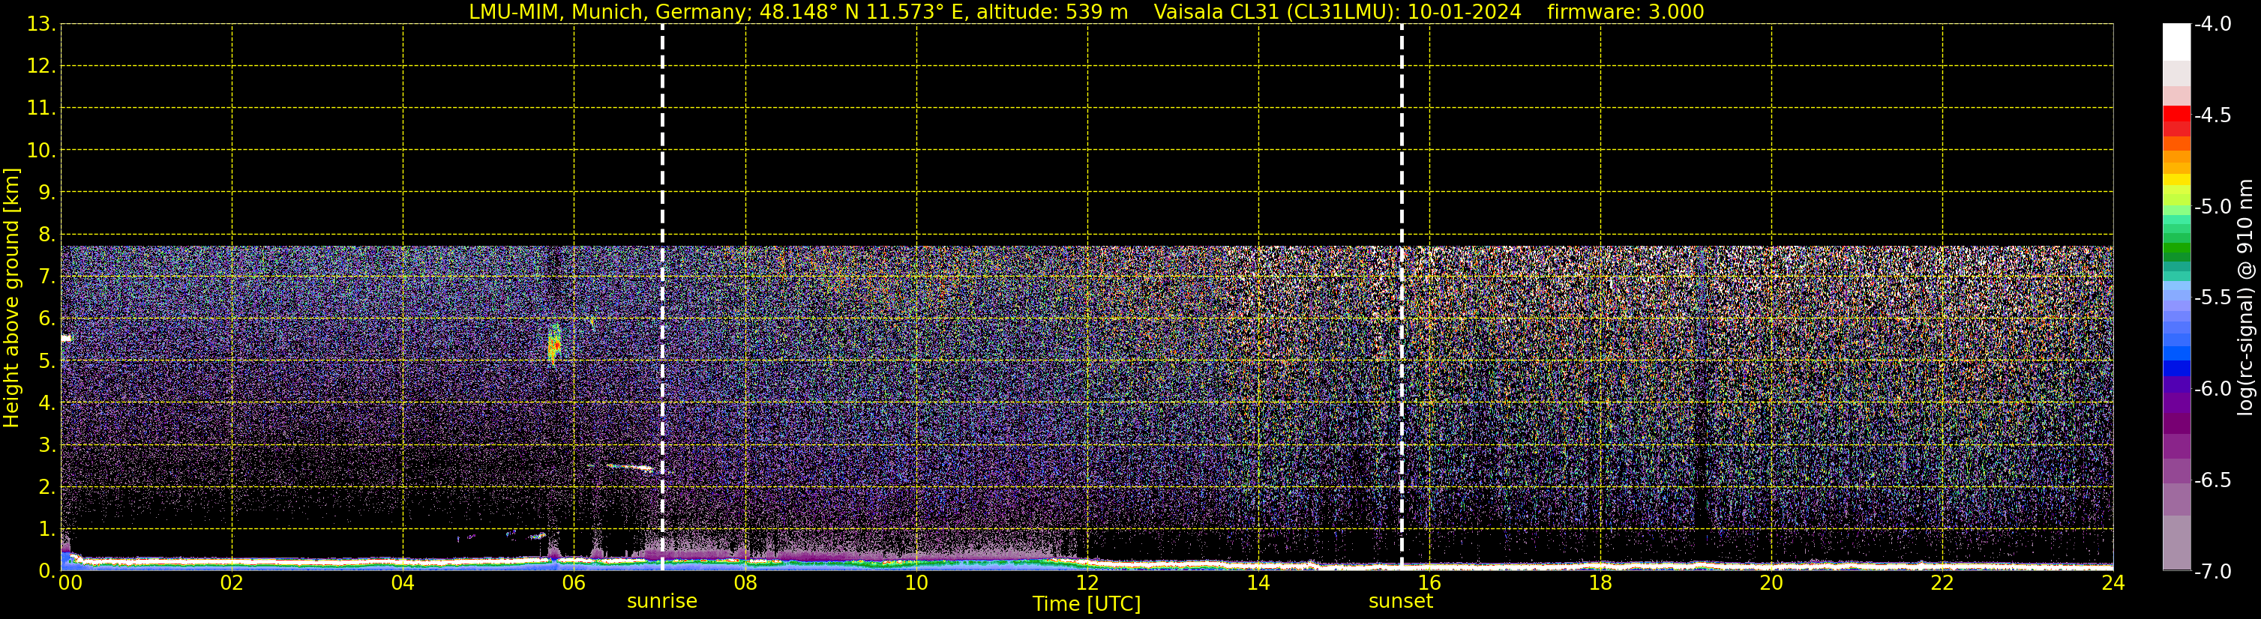This screenshot has height=619, width=2261.
Task: Select the "Time [UTC]" axis title
Action: (1087, 604)
